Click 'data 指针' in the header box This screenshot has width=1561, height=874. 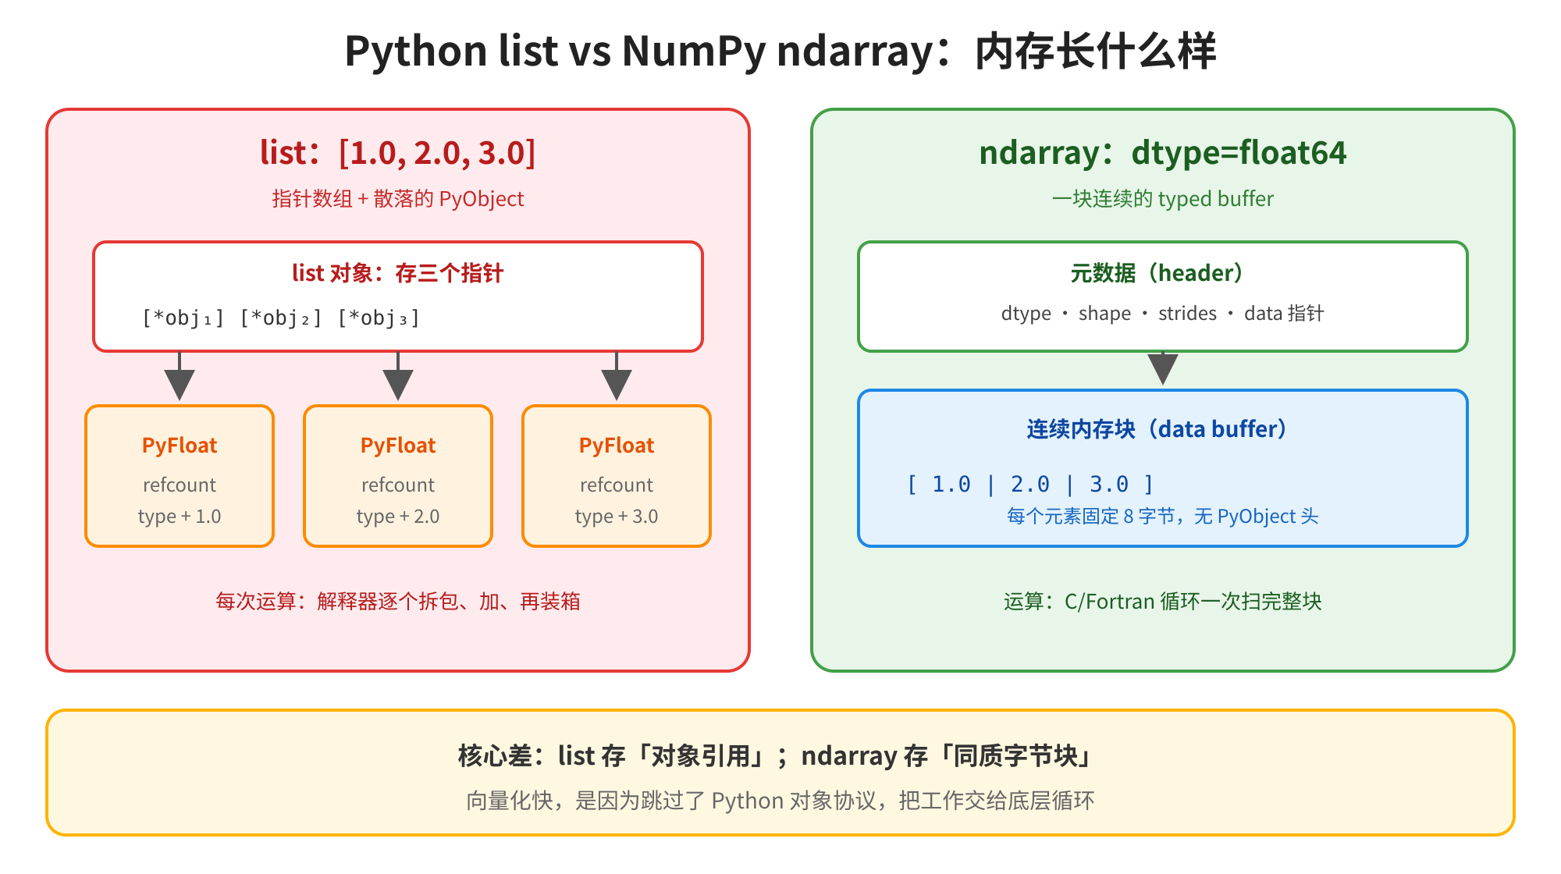click(x=1284, y=314)
